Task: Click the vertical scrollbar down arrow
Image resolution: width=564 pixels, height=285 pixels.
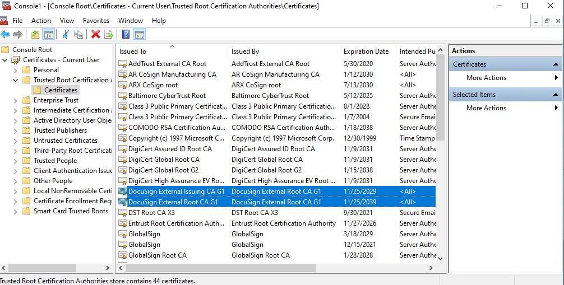Action: pos(440,258)
